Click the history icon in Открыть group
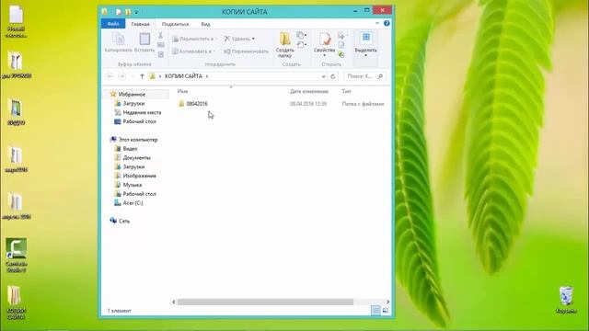 pyautogui.click(x=341, y=54)
